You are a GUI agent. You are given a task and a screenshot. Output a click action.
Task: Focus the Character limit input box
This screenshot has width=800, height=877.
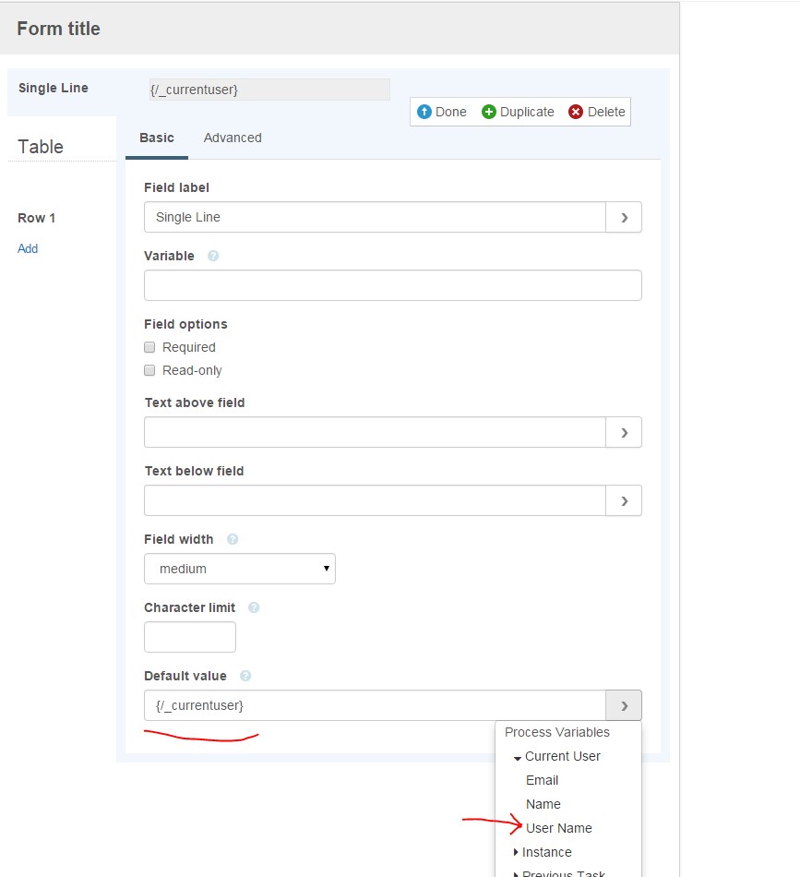pyautogui.click(x=190, y=637)
